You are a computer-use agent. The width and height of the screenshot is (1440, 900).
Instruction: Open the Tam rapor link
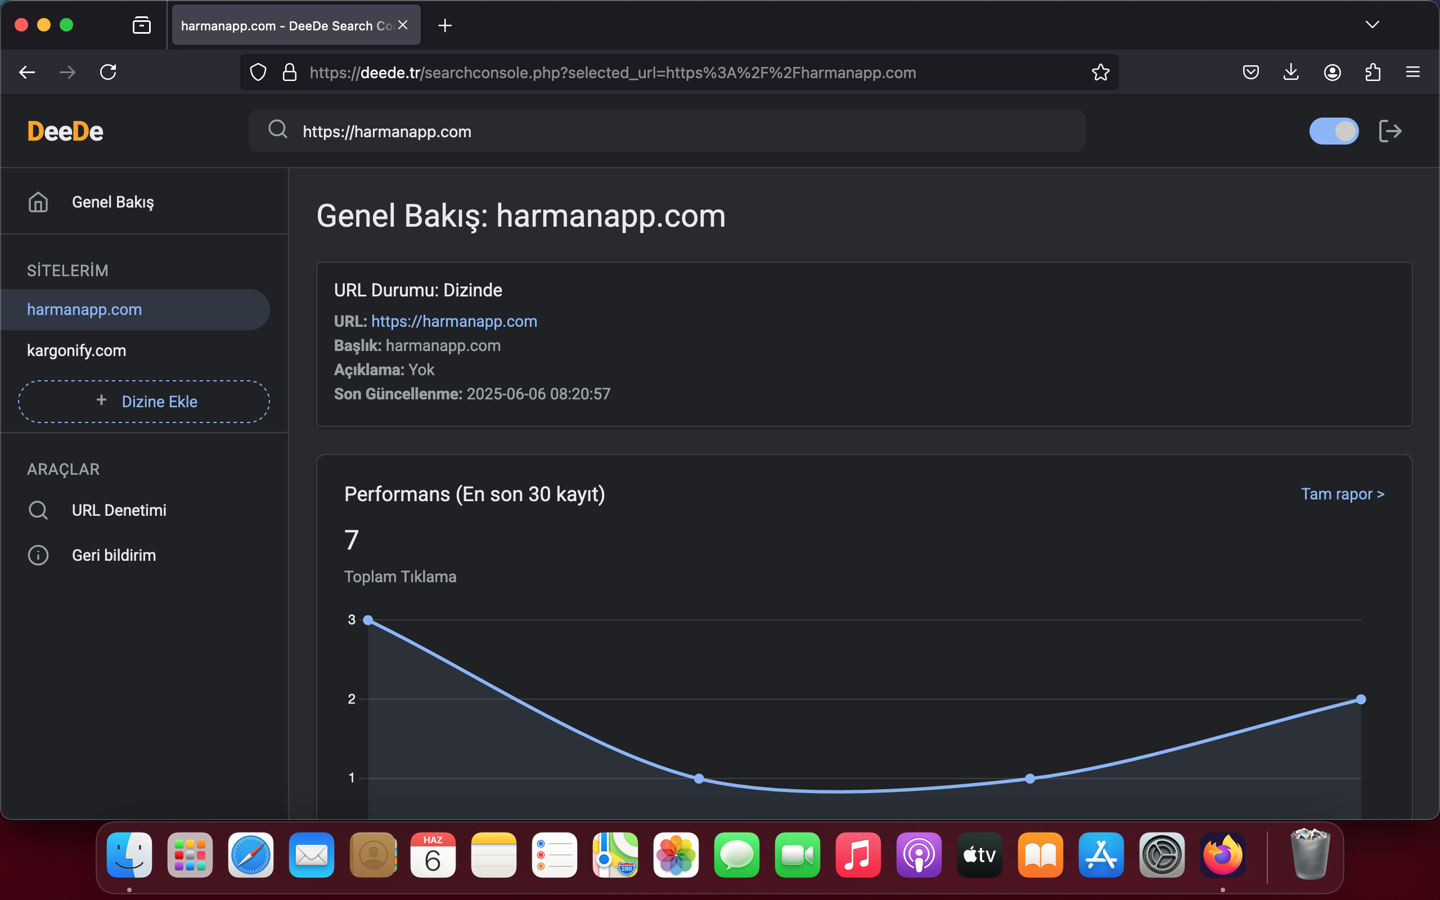tap(1342, 494)
